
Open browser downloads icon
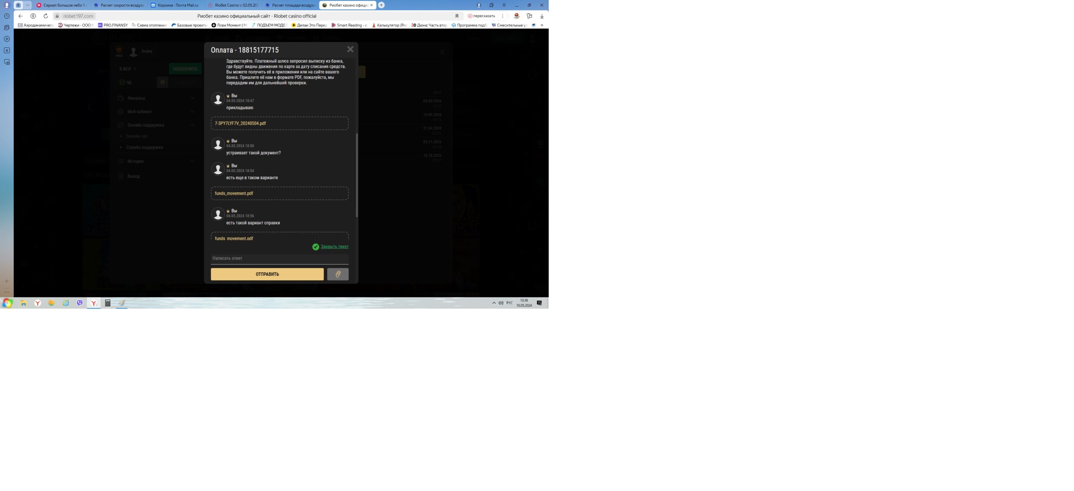pos(542,16)
